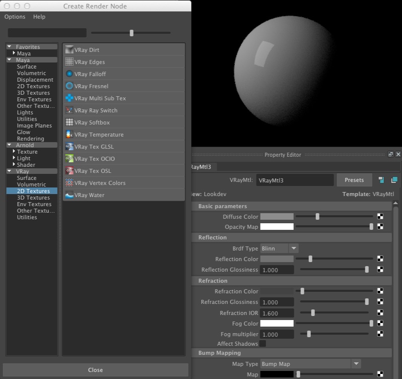
Task: Open the Options menu
Action: [15, 17]
